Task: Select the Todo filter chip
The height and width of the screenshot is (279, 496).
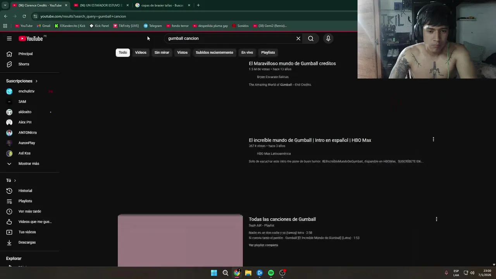Action: [x=123, y=52]
